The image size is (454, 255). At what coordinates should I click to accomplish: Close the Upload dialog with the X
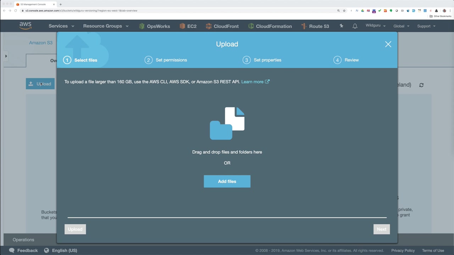(x=388, y=44)
